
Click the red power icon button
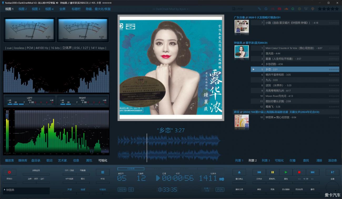coord(9,172)
